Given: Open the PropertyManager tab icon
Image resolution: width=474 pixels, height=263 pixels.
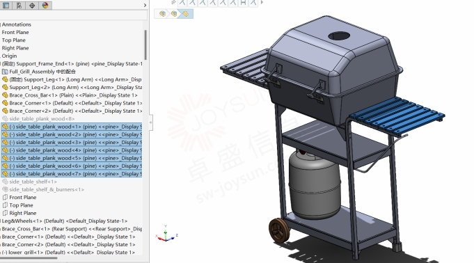Looking at the screenshot, I should coord(6,6).
